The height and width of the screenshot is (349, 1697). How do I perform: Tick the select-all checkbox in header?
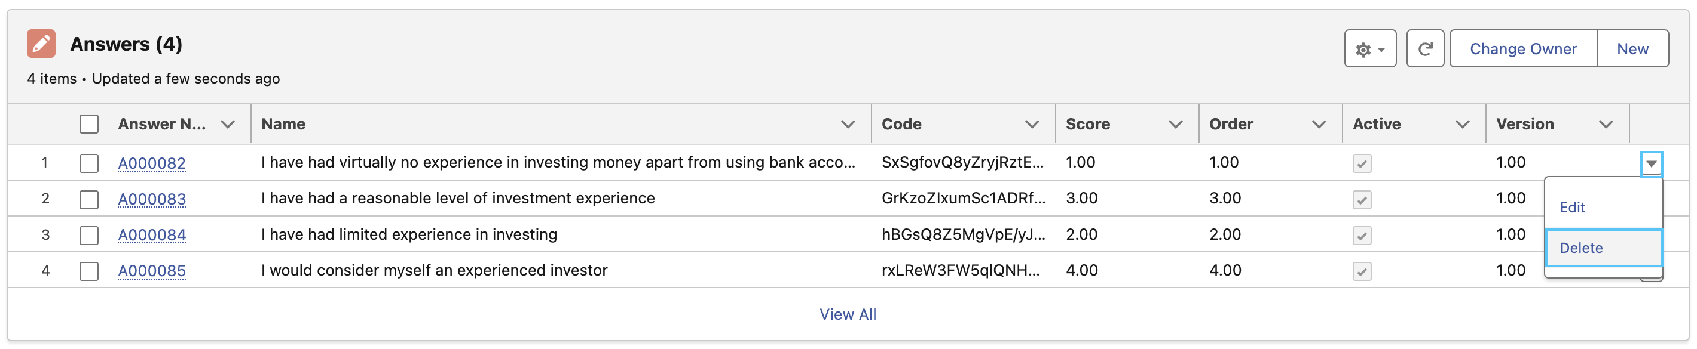coord(89,124)
